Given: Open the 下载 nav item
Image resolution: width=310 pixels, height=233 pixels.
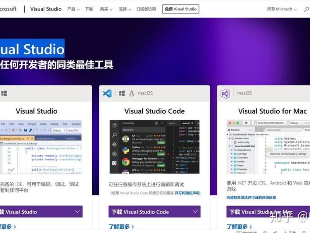Looking at the screenshot, I should click(89, 9).
